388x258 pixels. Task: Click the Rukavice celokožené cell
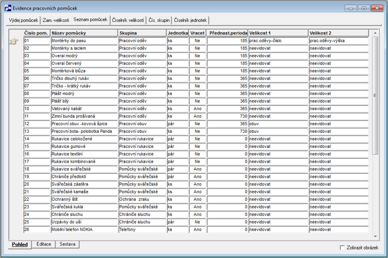(x=84, y=139)
